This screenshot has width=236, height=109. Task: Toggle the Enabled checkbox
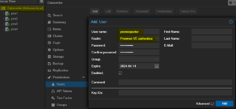(120, 73)
